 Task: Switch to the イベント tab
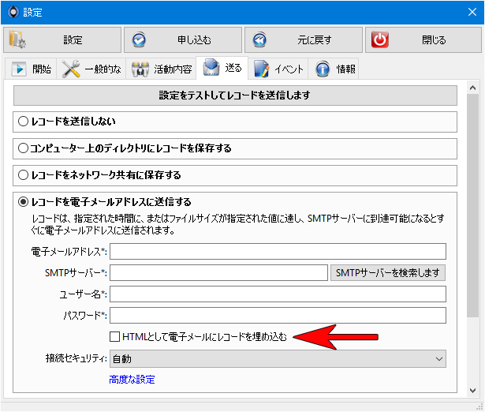278,69
